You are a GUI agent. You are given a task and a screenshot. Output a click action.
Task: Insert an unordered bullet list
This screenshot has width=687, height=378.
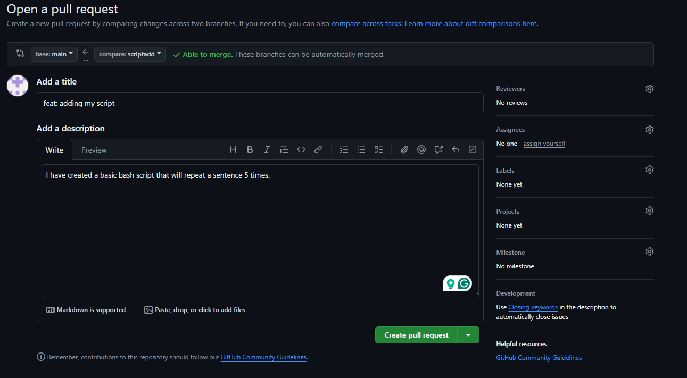361,150
